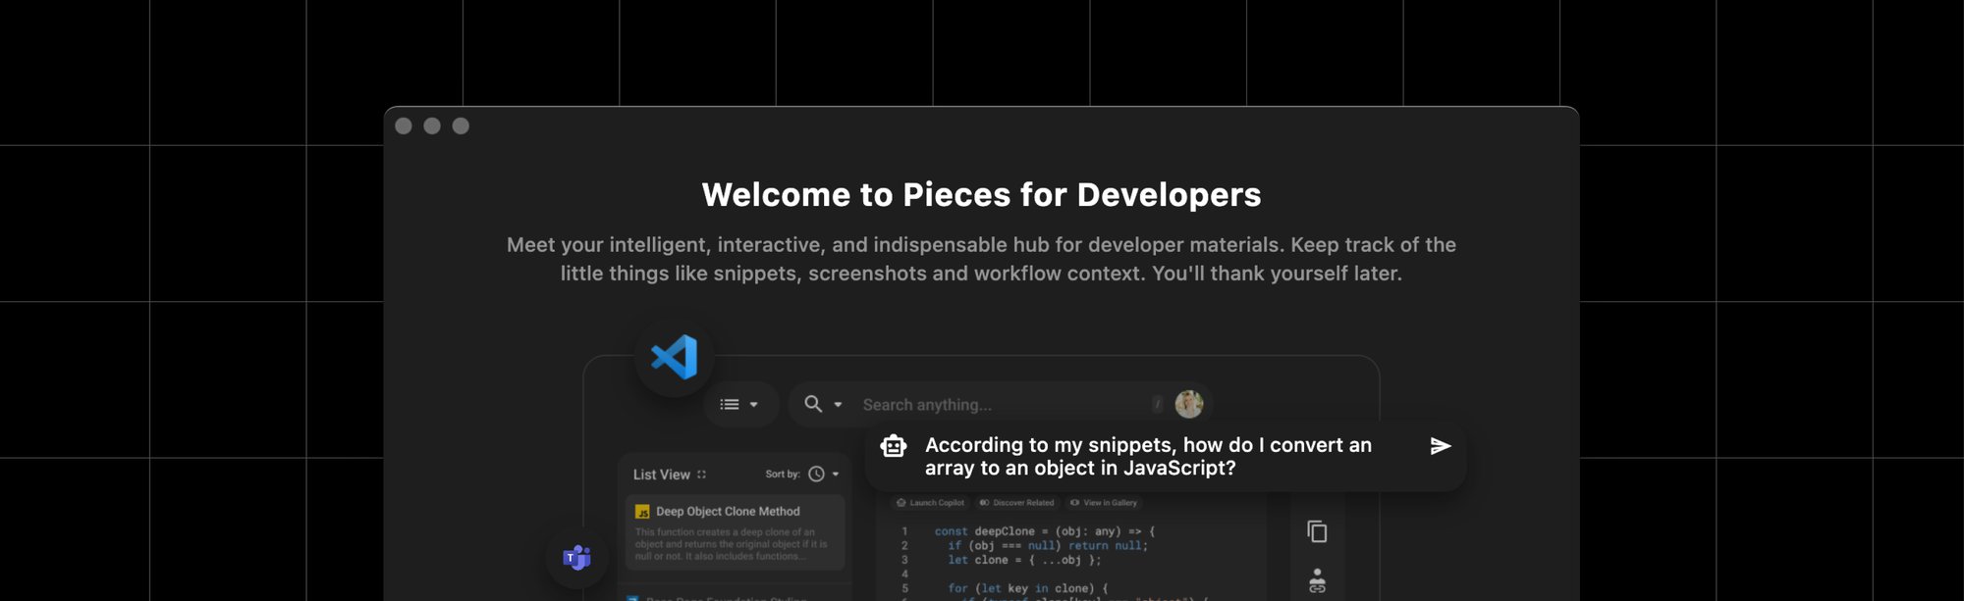The image size is (1964, 601).
Task: Select the Deep Object Clone Method snippet
Action: pyautogui.click(x=735, y=532)
